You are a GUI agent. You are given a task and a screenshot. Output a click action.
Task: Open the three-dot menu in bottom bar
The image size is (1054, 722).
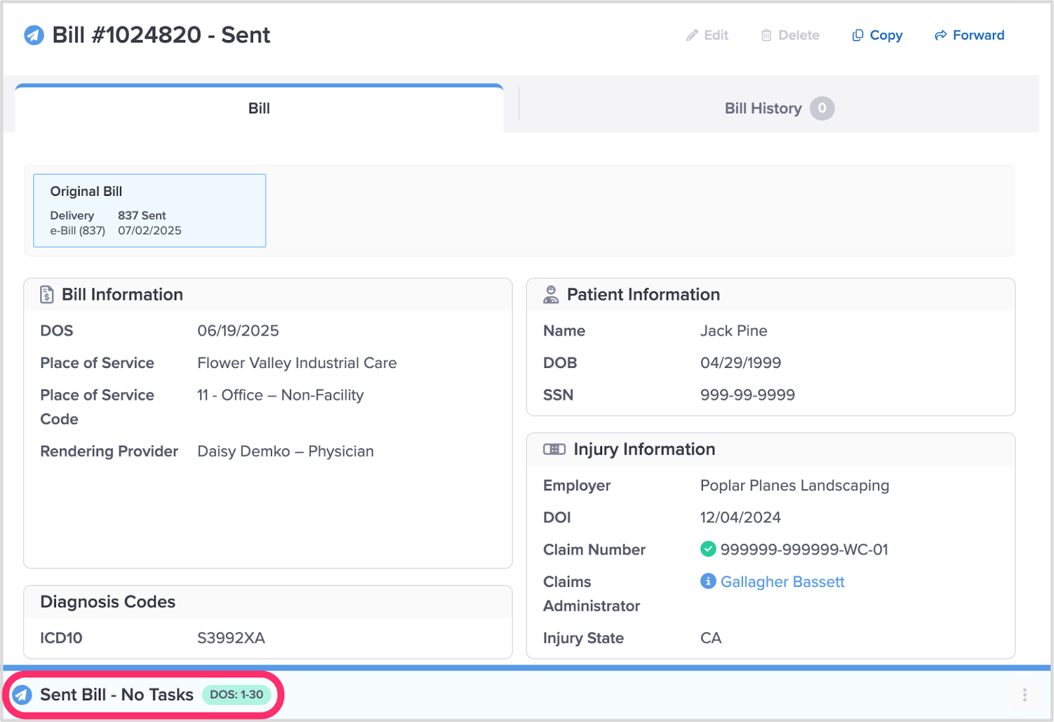coord(1024,695)
